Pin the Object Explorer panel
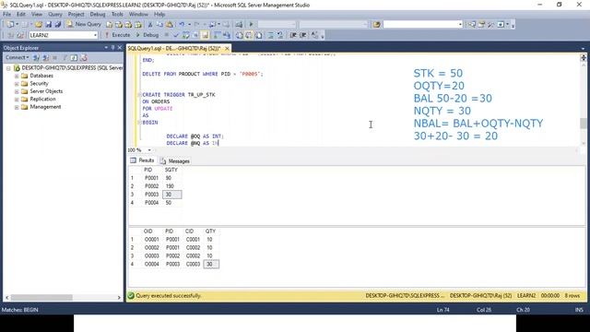The image size is (590, 332). [x=112, y=48]
